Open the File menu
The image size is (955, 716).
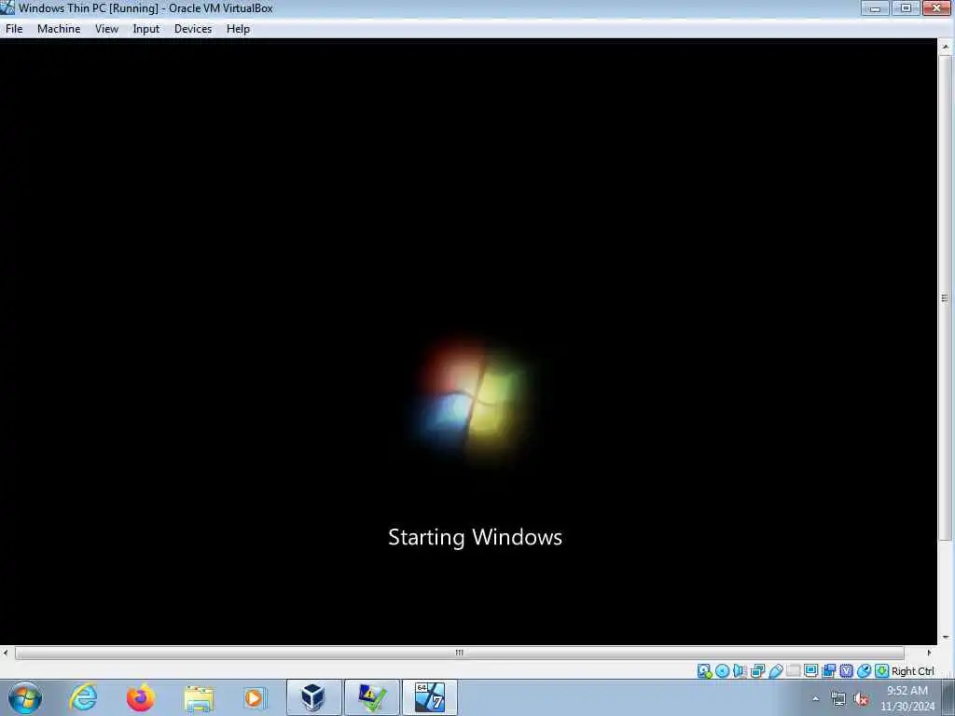point(13,29)
